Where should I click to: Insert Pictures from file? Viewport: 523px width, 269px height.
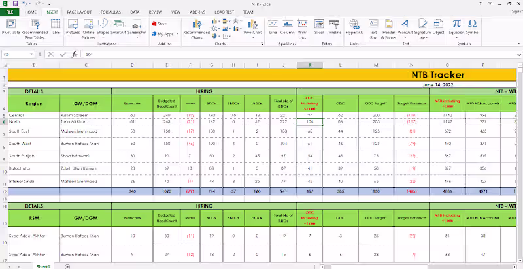tap(73, 27)
